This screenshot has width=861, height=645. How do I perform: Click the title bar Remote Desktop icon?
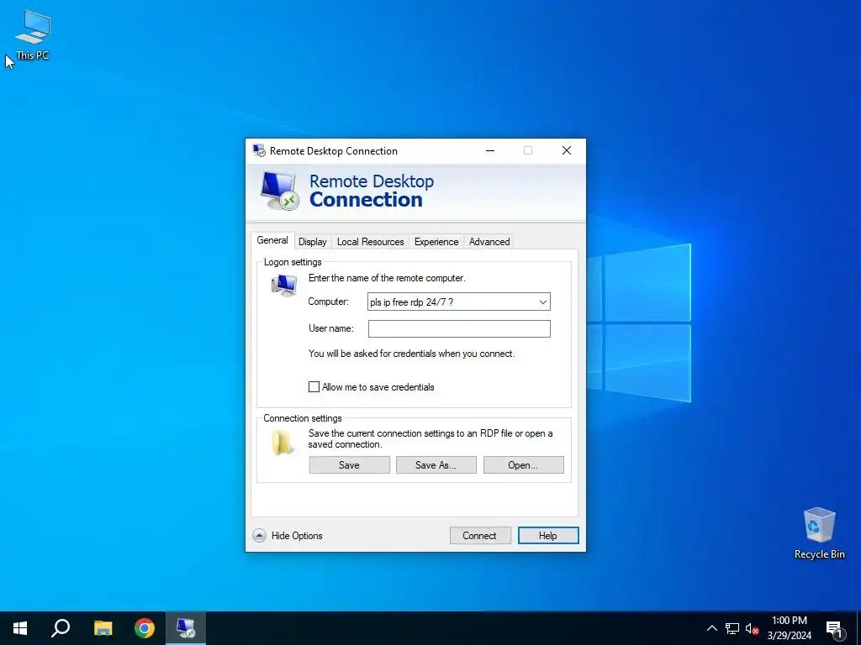pos(259,150)
